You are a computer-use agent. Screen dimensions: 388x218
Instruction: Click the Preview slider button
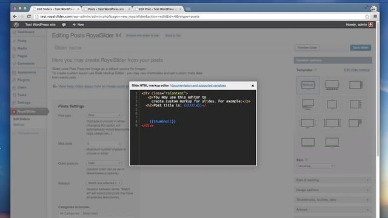[x=307, y=47]
